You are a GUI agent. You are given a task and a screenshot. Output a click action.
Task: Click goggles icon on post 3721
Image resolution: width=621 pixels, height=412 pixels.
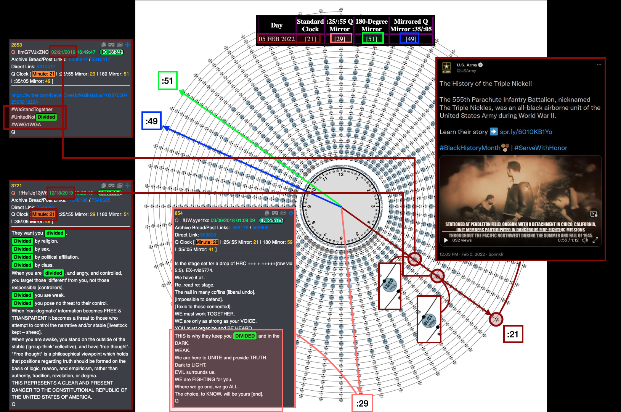111,185
